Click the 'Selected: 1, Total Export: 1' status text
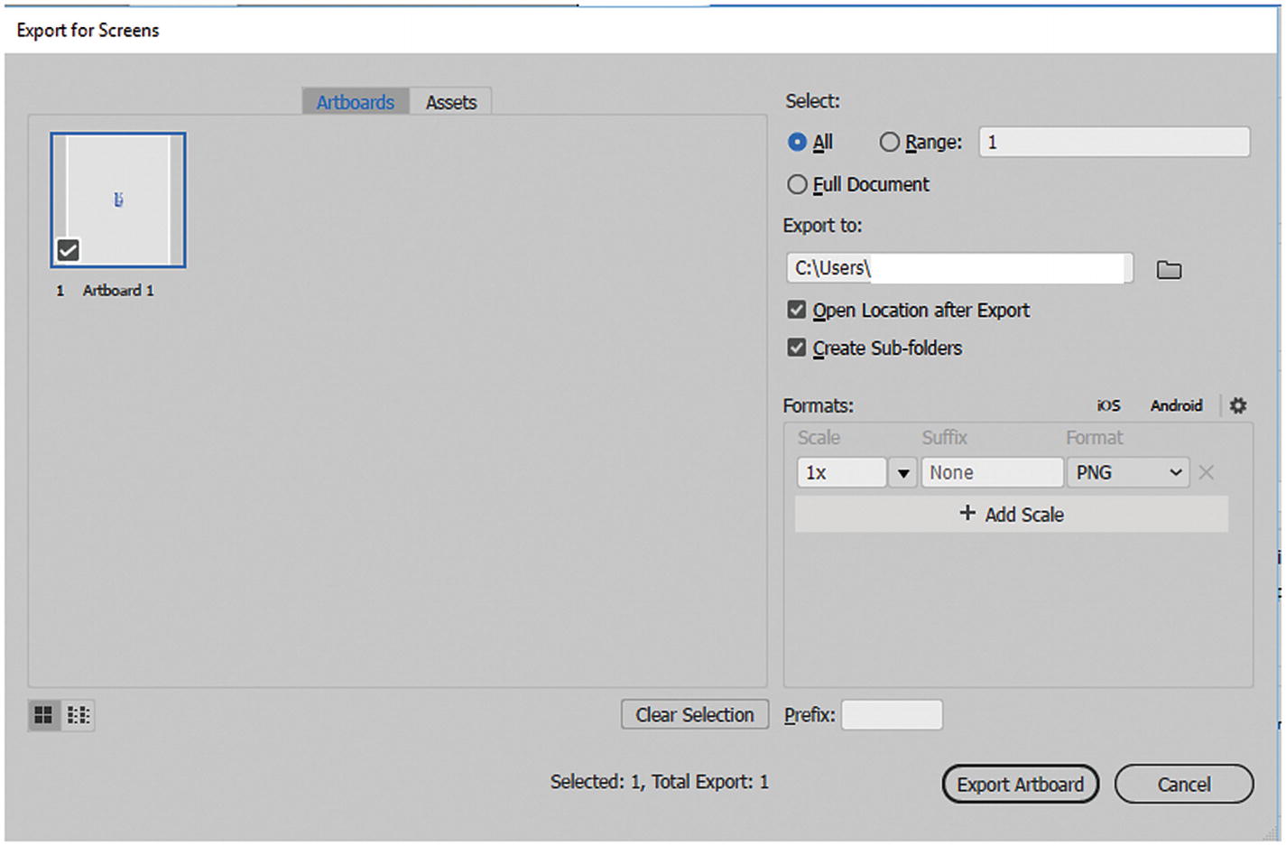Viewport: 1286px width, 846px height. point(660,782)
